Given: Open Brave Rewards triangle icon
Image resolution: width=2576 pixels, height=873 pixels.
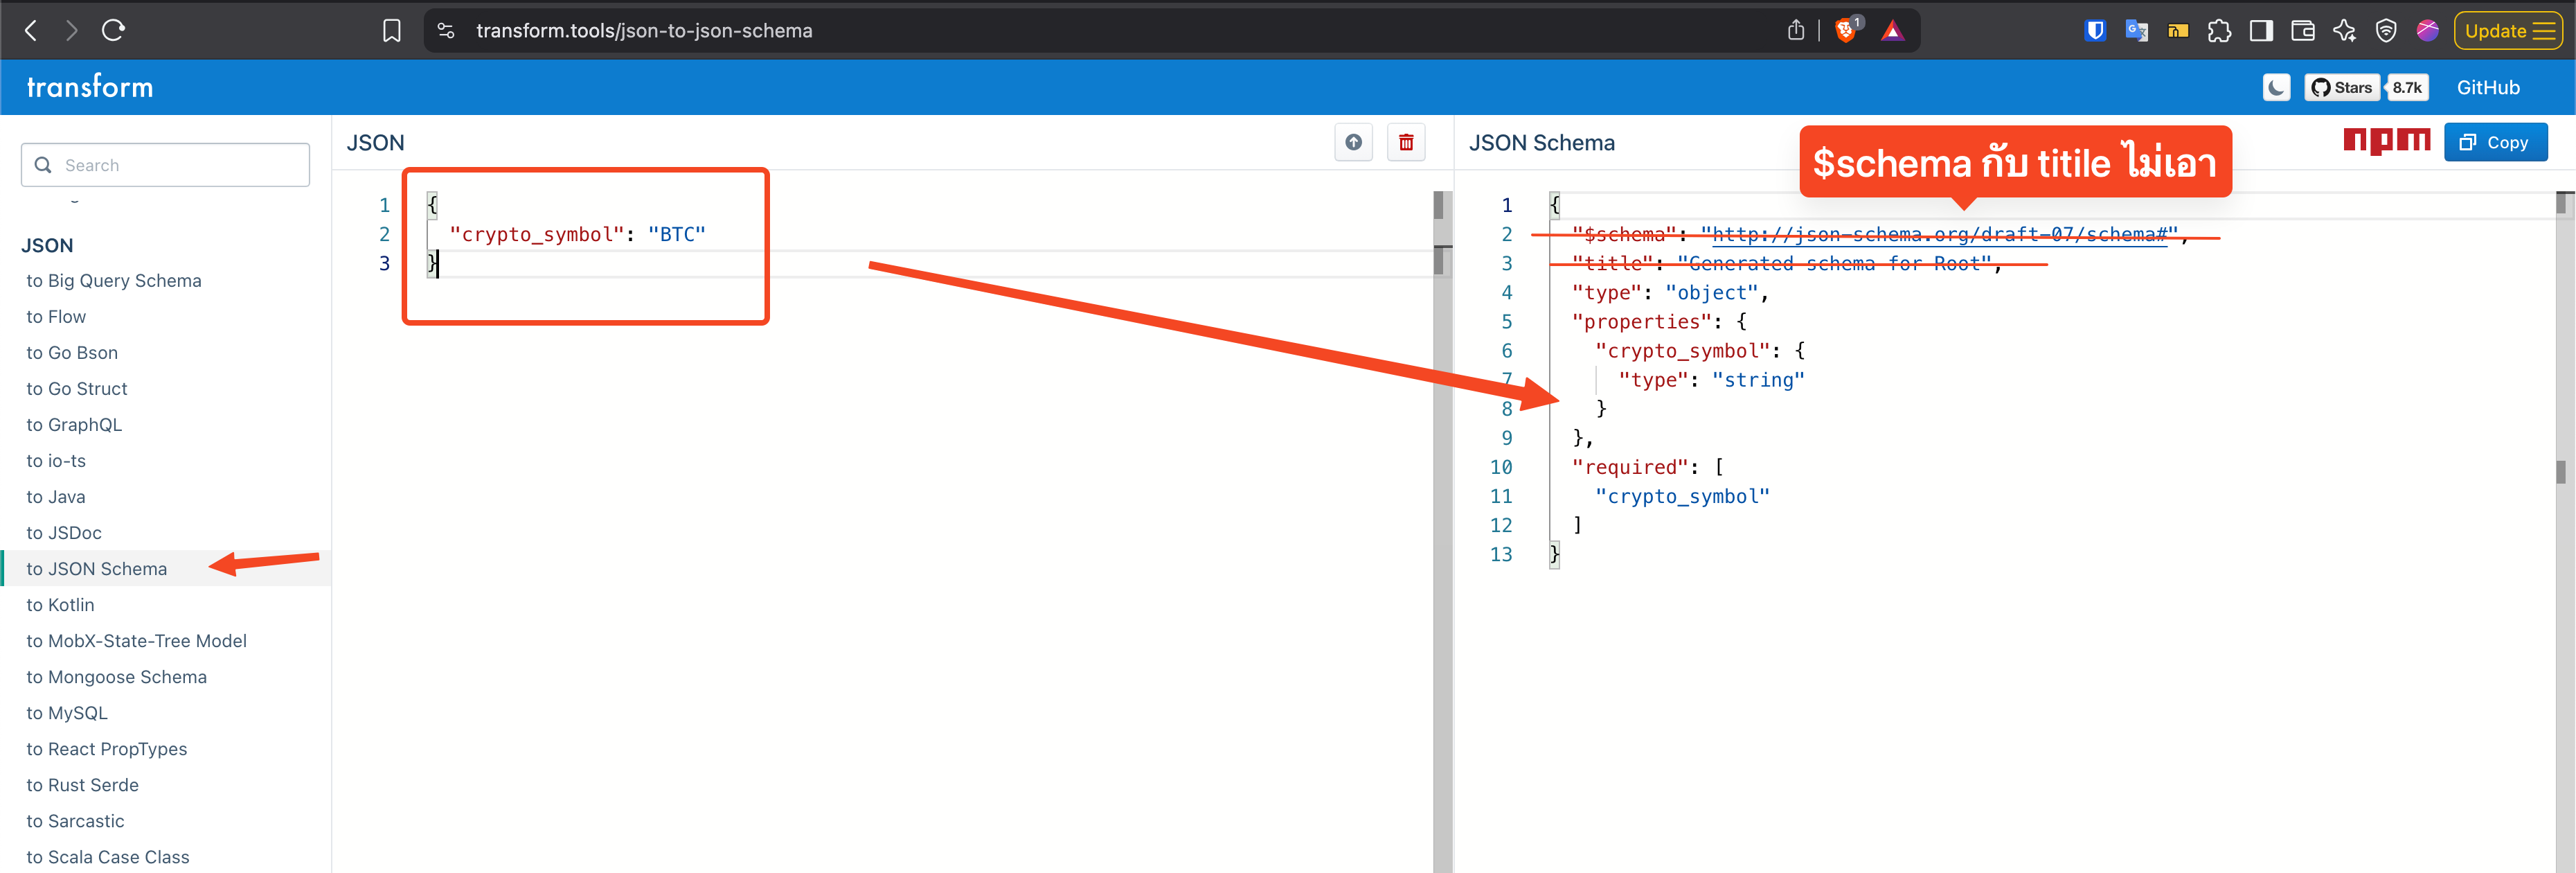Looking at the screenshot, I should pos(1893,30).
